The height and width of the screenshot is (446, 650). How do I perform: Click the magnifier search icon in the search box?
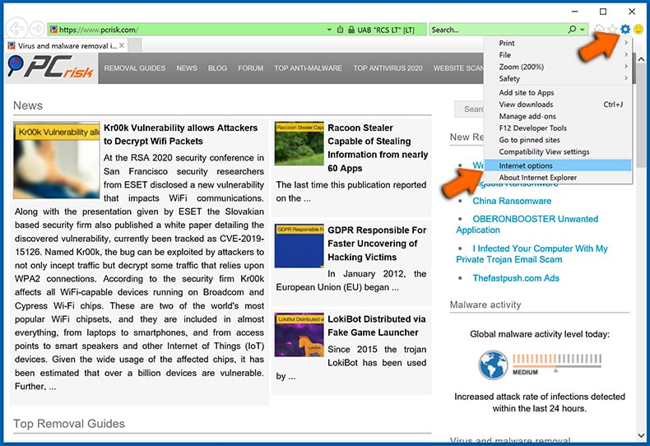572,30
